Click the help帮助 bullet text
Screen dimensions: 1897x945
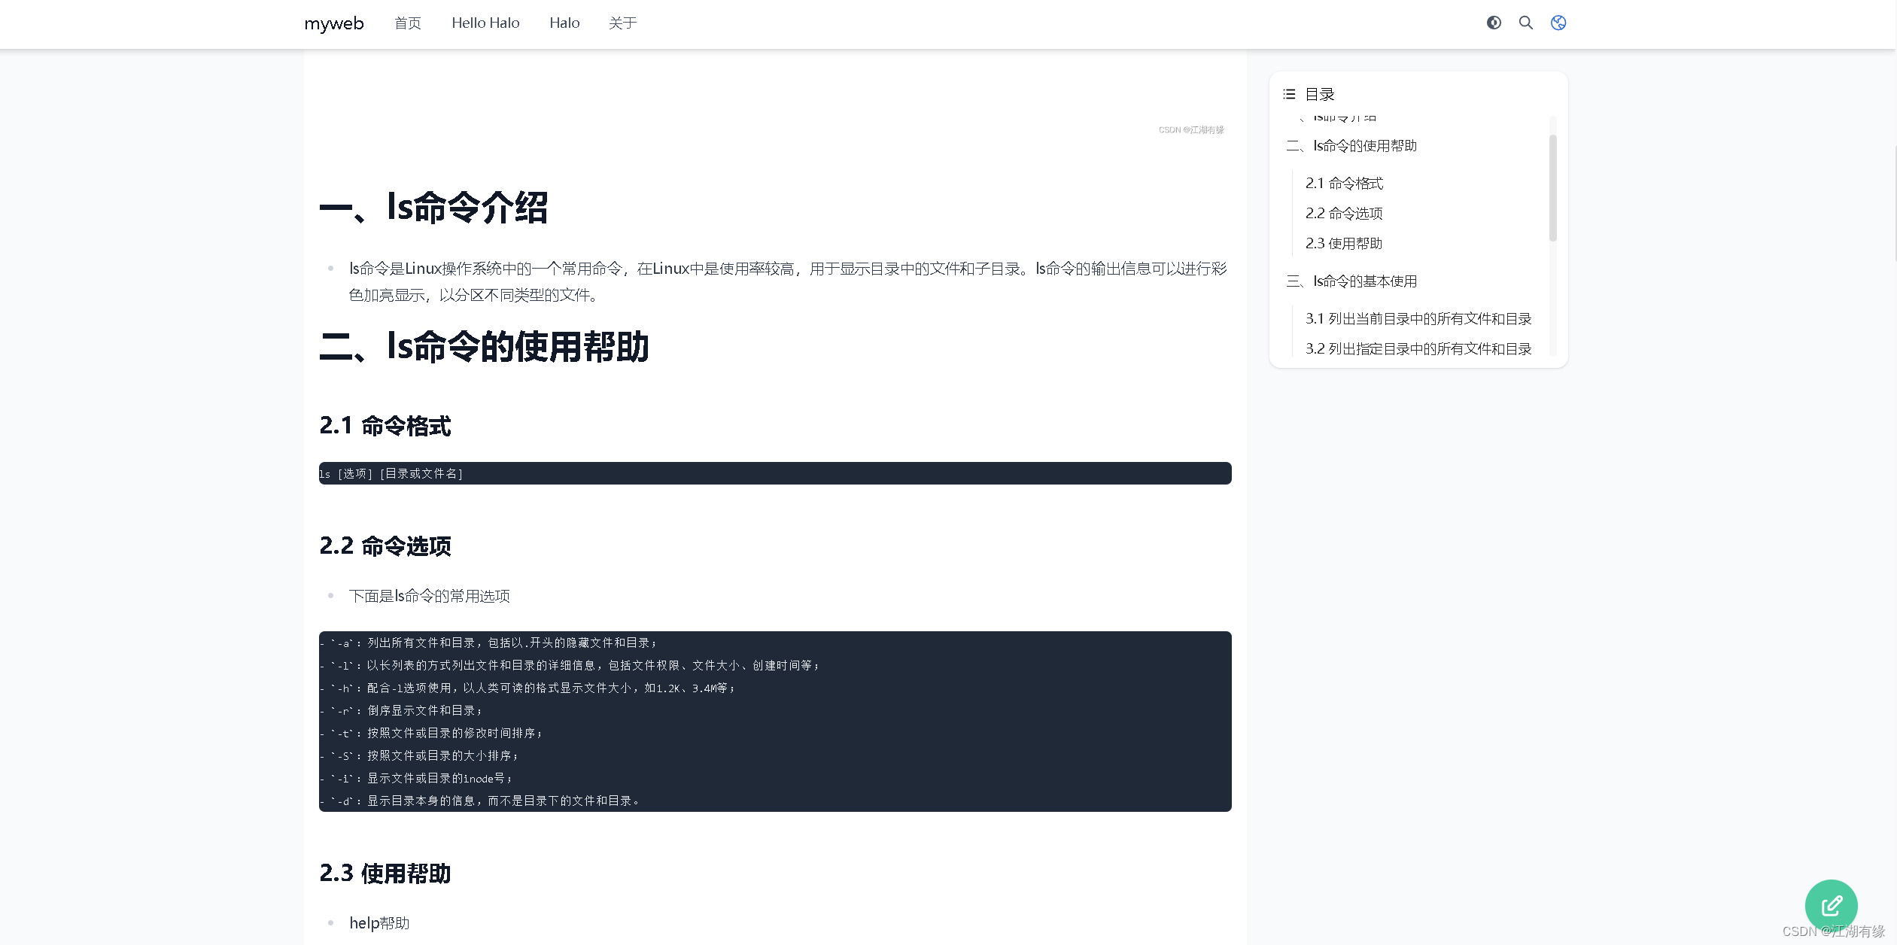coord(379,923)
